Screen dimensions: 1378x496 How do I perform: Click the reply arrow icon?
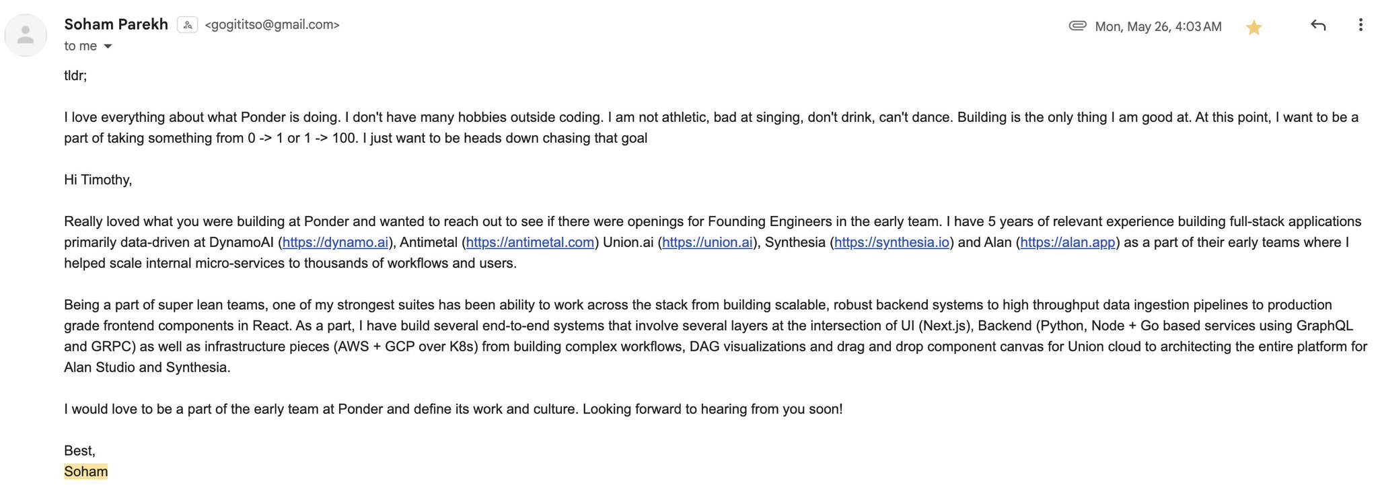click(x=1317, y=26)
